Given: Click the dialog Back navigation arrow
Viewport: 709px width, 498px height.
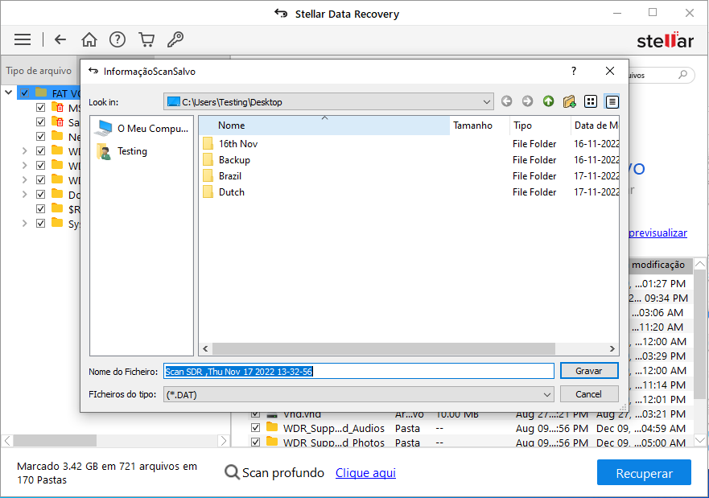Looking at the screenshot, I should pyautogui.click(x=506, y=101).
